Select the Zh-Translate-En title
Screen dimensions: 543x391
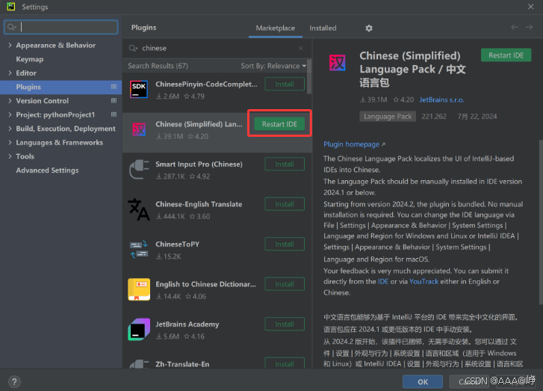tap(182, 364)
